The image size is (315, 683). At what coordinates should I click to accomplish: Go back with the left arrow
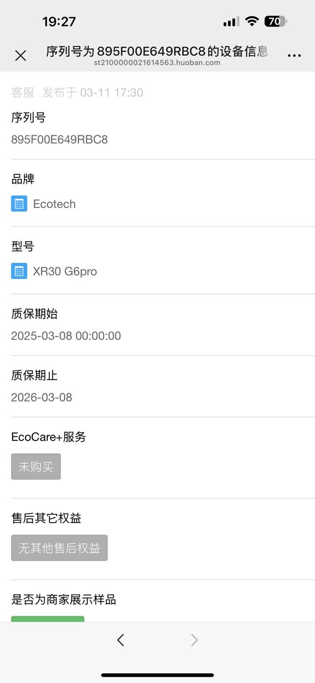(121, 640)
